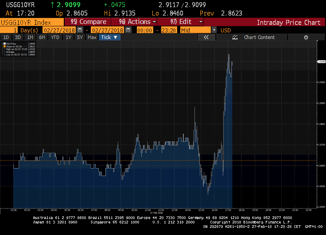The image size is (326, 235).
Task: Open the 97) Edit dropdown menu
Action: (x=180, y=22)
